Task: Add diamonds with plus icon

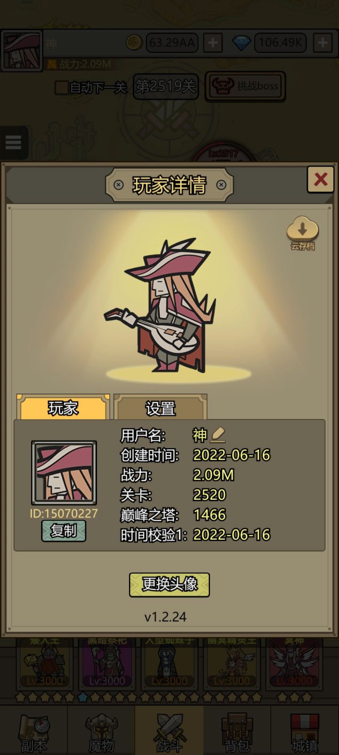Action: pyautogui.click(x=323, y=43)
